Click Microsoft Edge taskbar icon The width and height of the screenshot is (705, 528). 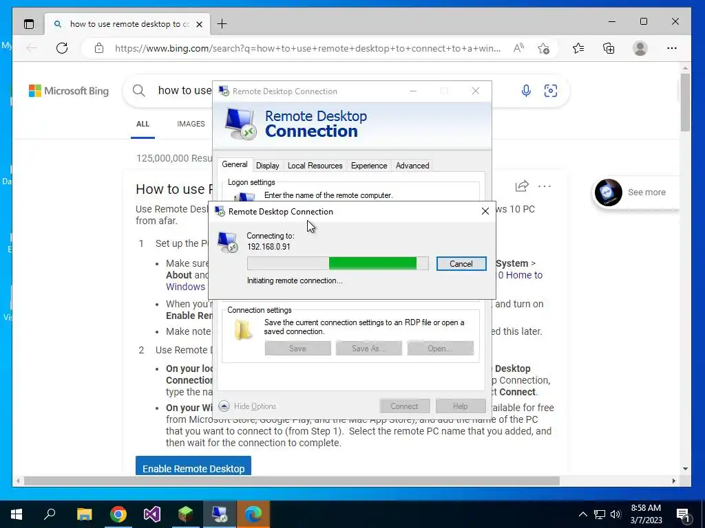pyautogui.click(x=253, y=514)
